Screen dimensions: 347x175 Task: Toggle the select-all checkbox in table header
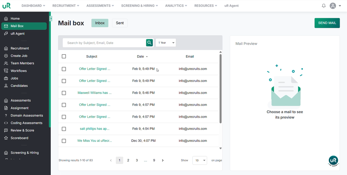[x=64, y=56]
